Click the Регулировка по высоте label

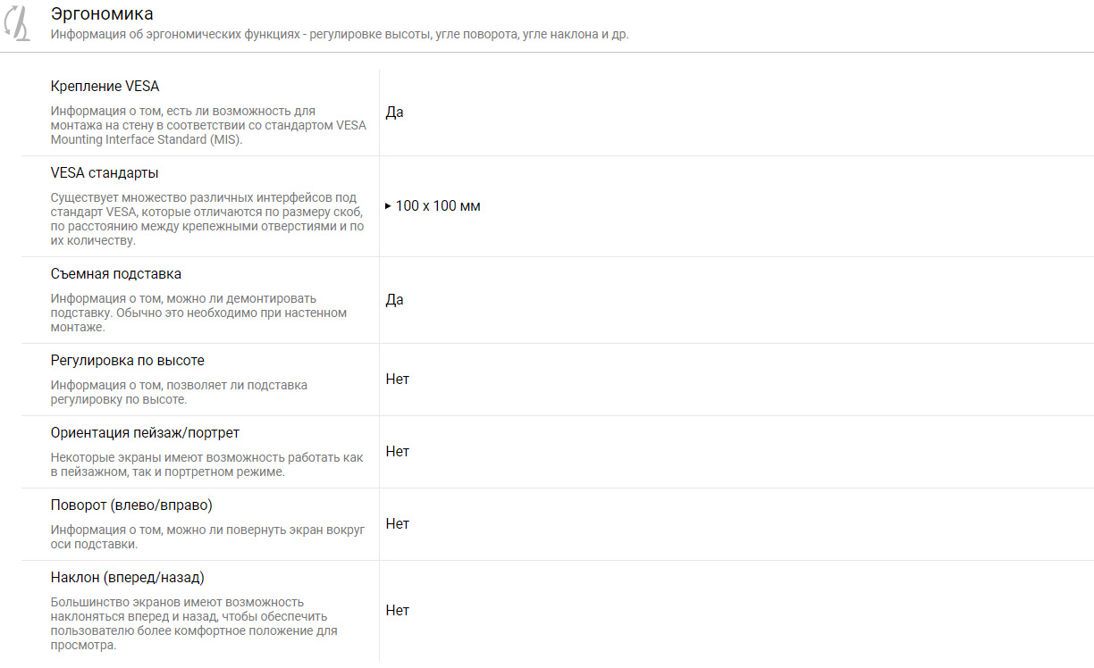[128, 361]
